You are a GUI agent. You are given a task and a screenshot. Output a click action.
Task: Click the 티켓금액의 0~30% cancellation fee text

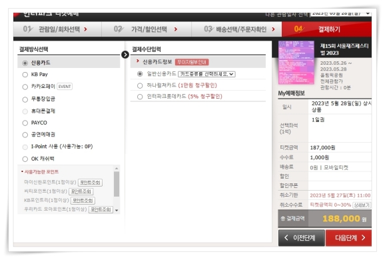click(330, 205)
